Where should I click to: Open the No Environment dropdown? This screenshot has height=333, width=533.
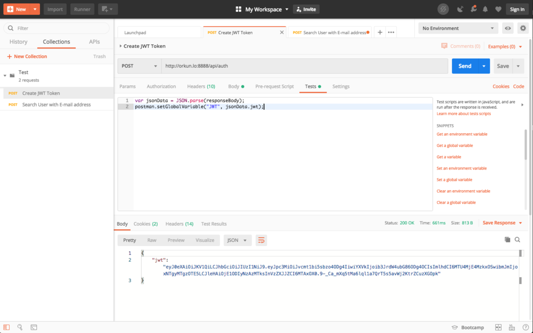click(458, 28)
